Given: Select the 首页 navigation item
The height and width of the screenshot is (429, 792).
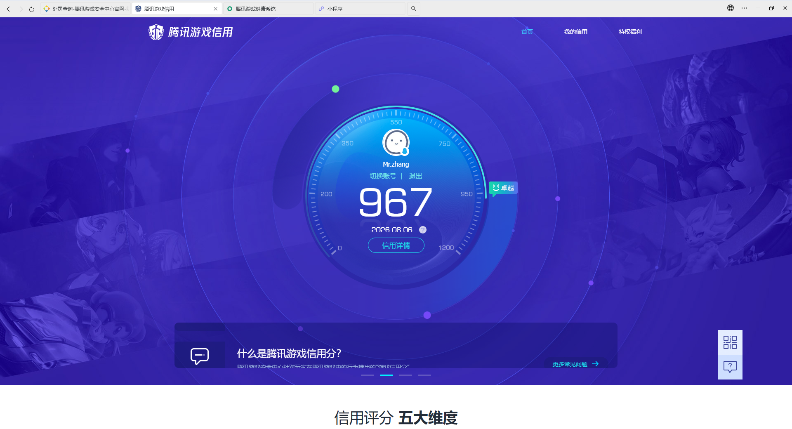Looking at the screenshot, I should (x=527, y=32).
